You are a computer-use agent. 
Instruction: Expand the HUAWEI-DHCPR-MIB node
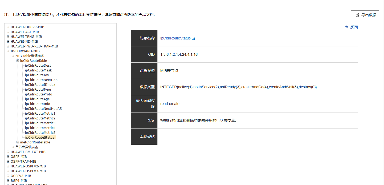tap(8, 27)
